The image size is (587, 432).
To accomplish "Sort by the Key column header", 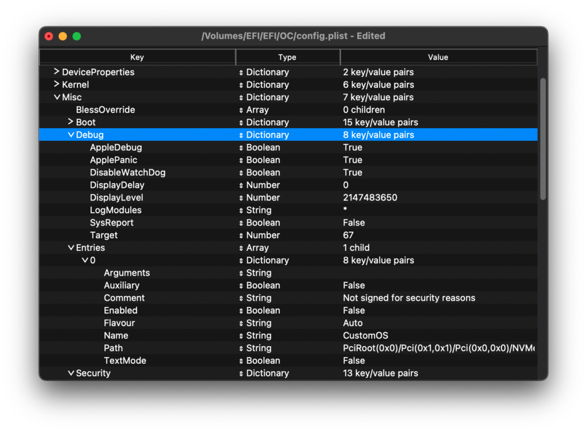I will point(137,57).
